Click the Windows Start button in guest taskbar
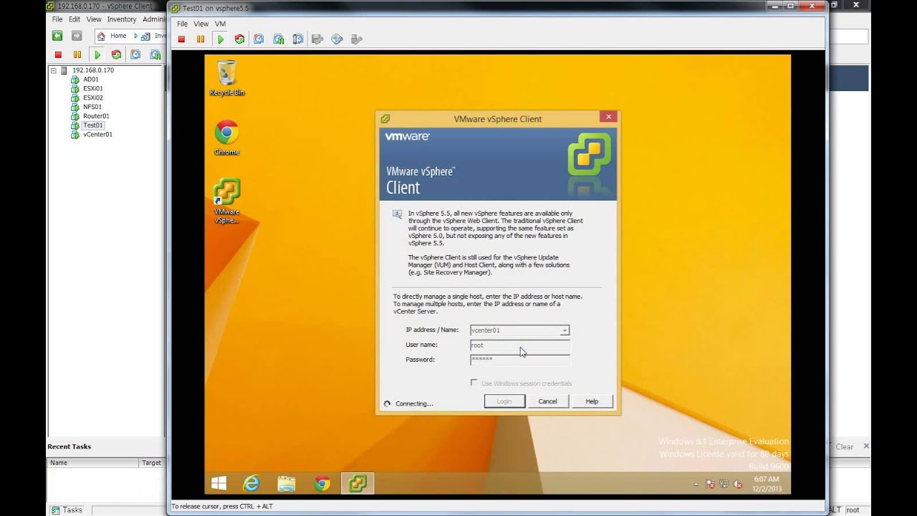Viewport: 917px width, 516px height. [219, 484]
